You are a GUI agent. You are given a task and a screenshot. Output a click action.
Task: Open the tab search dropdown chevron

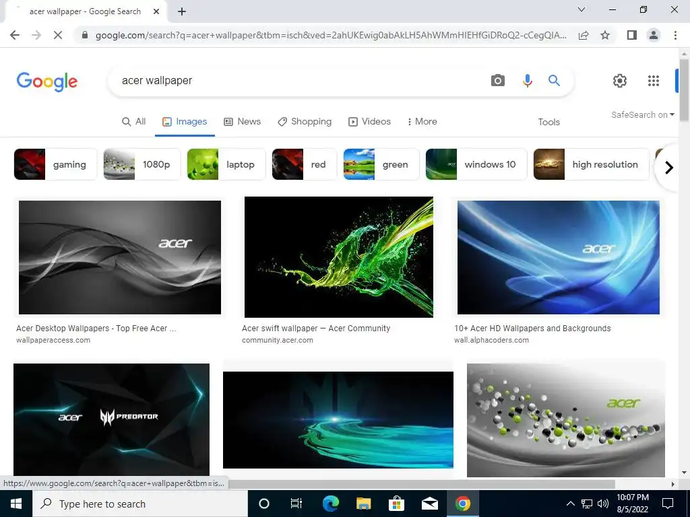[x=582, y=9]
